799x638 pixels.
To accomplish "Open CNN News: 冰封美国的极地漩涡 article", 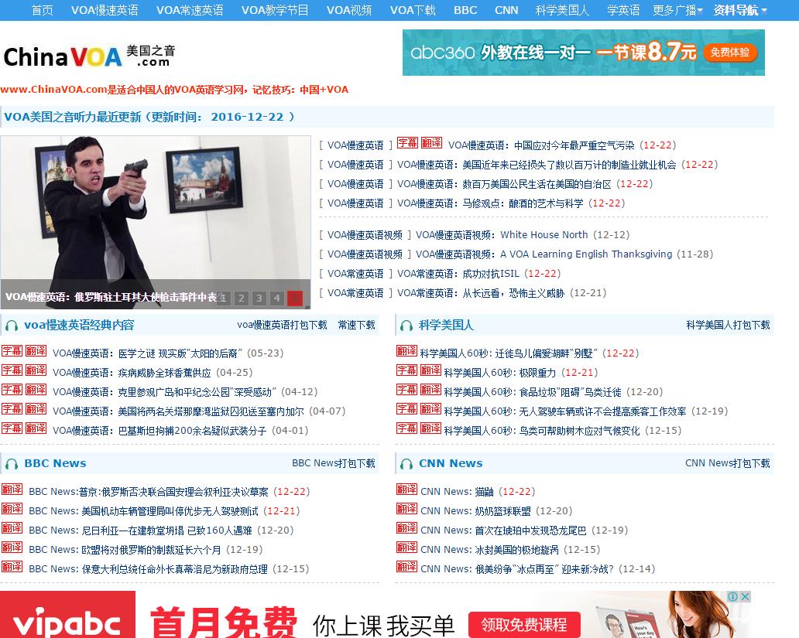I will pos(489,549).
